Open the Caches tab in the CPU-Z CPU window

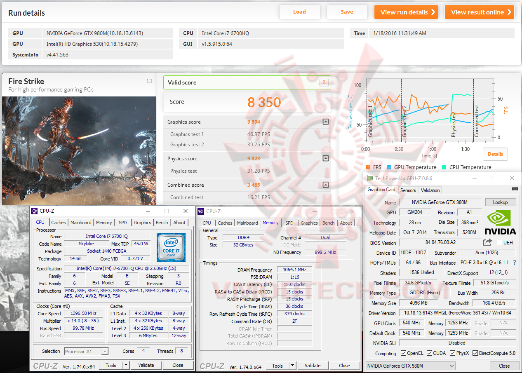tap(58, 223)
